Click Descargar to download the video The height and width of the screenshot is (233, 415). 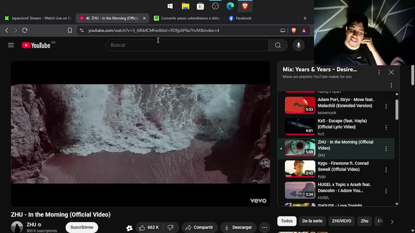[x=238, y=227]
